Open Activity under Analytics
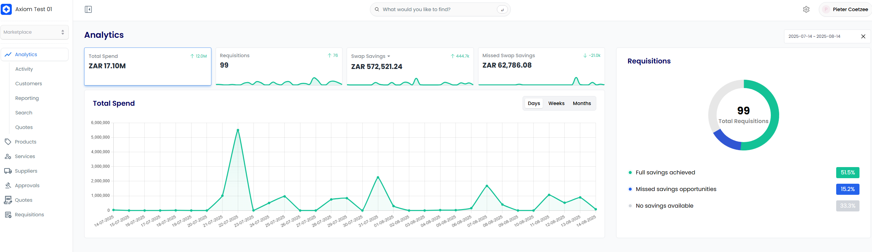 tap(24, 69)
